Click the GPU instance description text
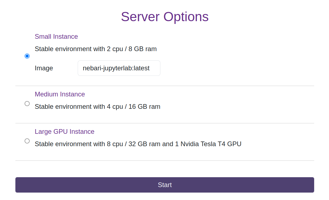The height and width of the screenshot is (200, 329). [x=138, y=144]
